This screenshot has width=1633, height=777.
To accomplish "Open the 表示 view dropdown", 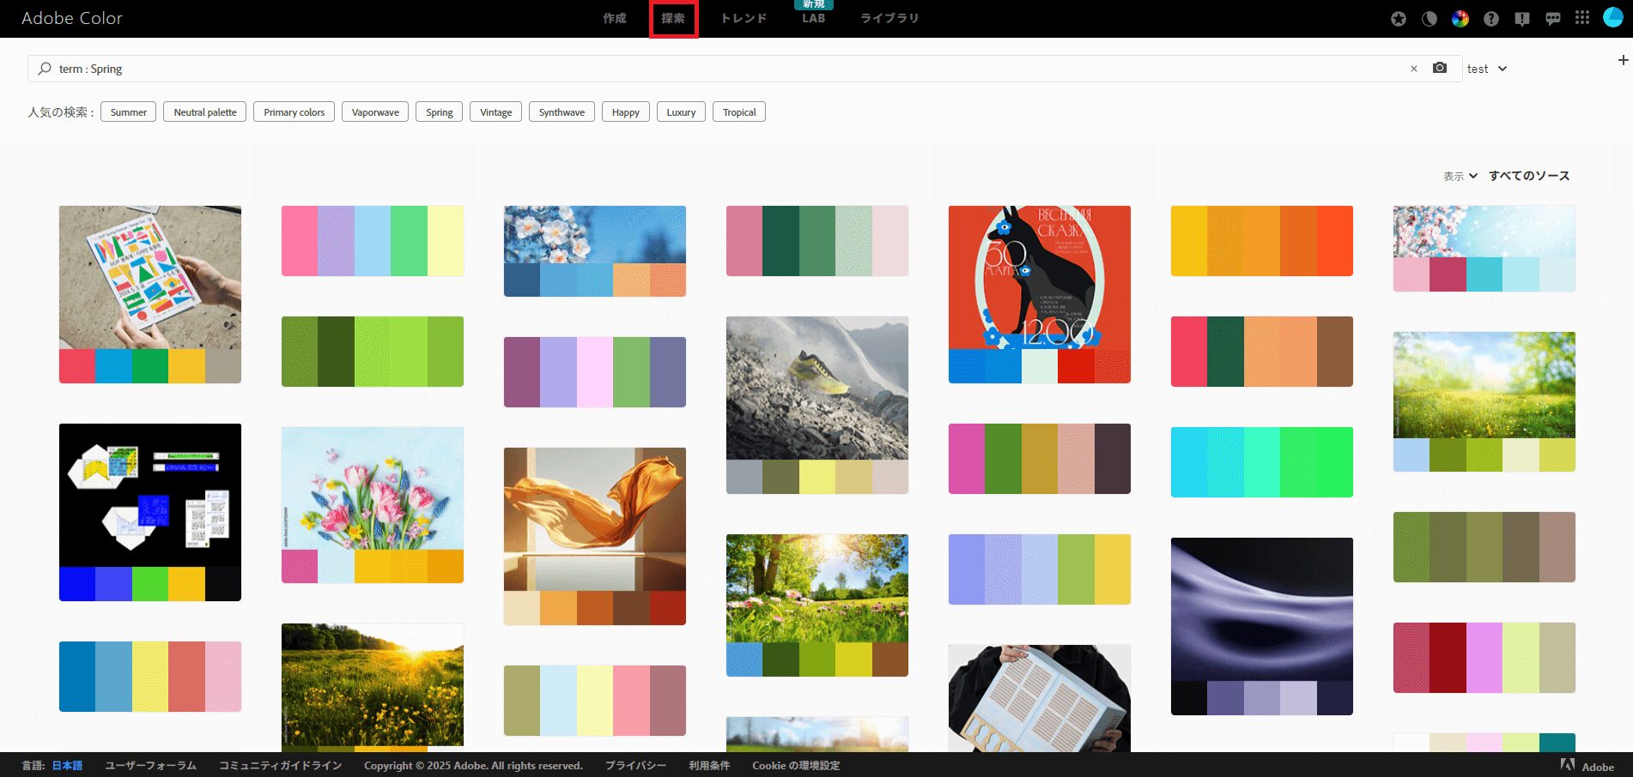I will coord(1460,176).
